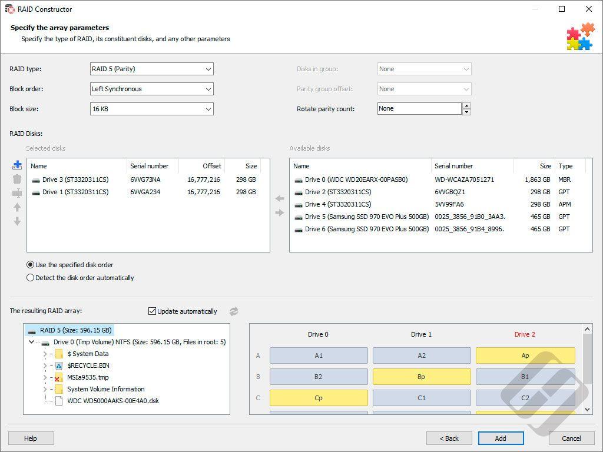The image size is (603, 452).
Task: Click the Add button
Action: coord(501,438)
